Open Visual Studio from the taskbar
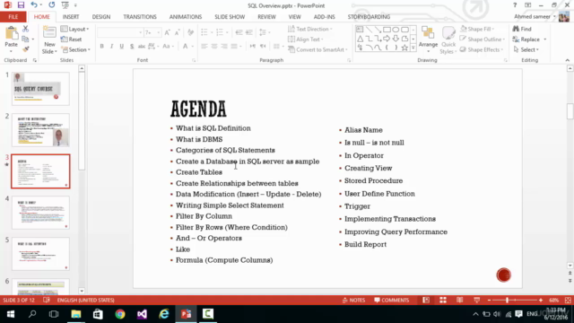Screen dimensions: 574x323 point(142,314)
